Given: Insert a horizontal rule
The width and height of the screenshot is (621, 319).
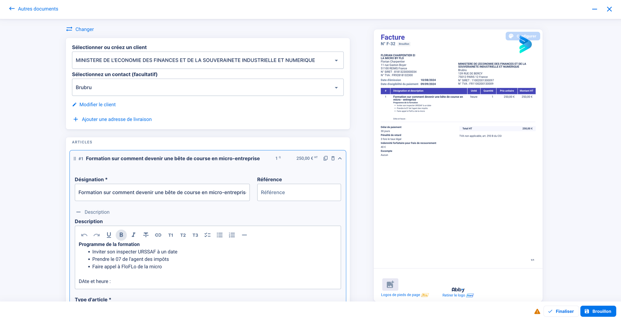Looking at the screenshot, I should (244, 235).
